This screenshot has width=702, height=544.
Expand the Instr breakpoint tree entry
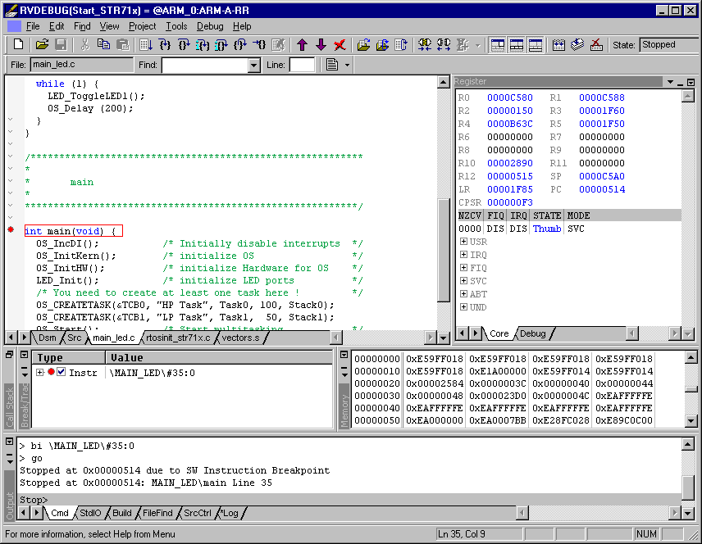[x=40, y=373]
